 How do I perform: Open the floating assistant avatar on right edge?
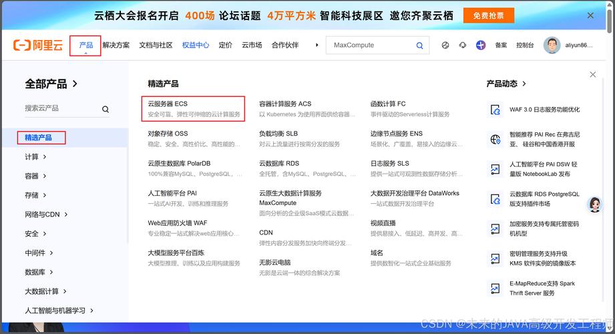[595, 204]
